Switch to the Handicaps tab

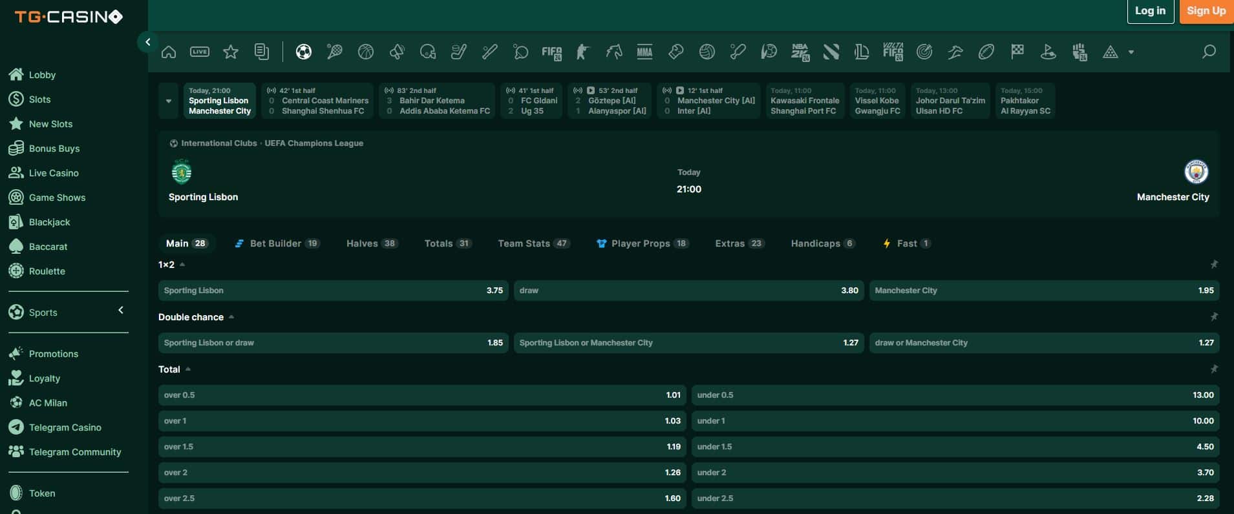[823, 243]
